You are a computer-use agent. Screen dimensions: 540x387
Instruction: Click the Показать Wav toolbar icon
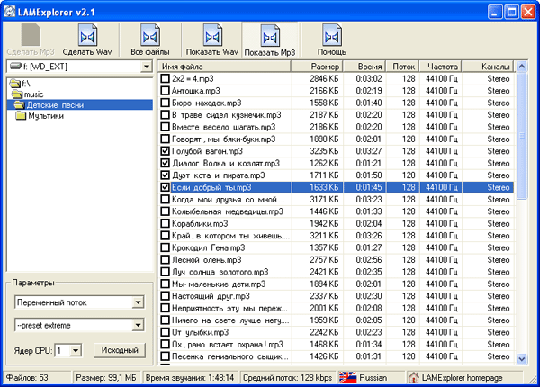pyautogui.click(x=212, y=35)
